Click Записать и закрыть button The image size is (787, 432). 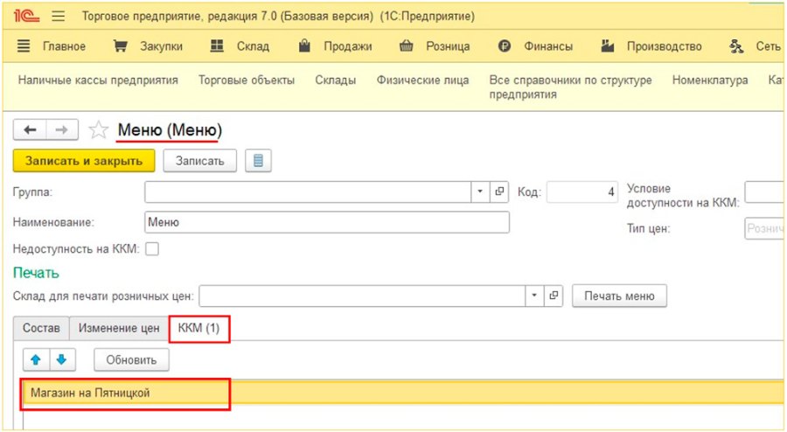(x=84, y=161)
